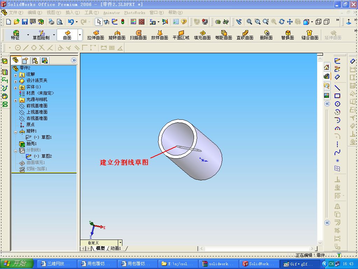This screenshot has height=269, width=358.
Task: Click the Extruded Surface (拉伸曲面) tool
Action: (x=96, y=35)
